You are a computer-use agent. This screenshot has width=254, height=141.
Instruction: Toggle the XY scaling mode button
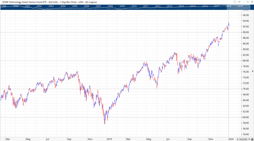249,139
